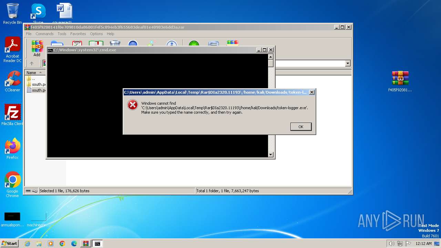Switch to cmd.exe via the taskbar button
Image resolution: width=441 pixels, height=248 pixels.
coord(98,244)
